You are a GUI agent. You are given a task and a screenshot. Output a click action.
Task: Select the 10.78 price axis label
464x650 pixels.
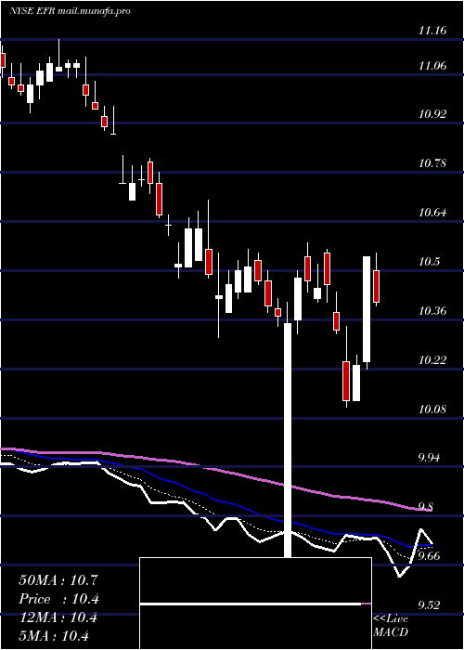point(432,163)
